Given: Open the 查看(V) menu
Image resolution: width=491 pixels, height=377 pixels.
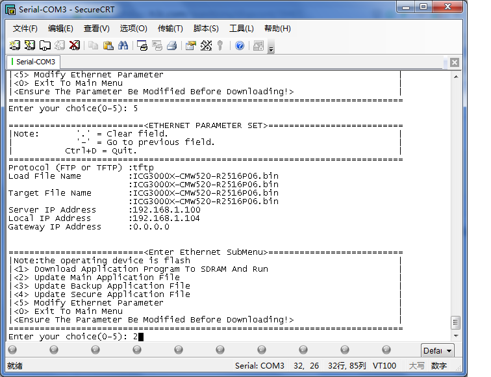Looking at the screenshot, I should tap(96, 29).
